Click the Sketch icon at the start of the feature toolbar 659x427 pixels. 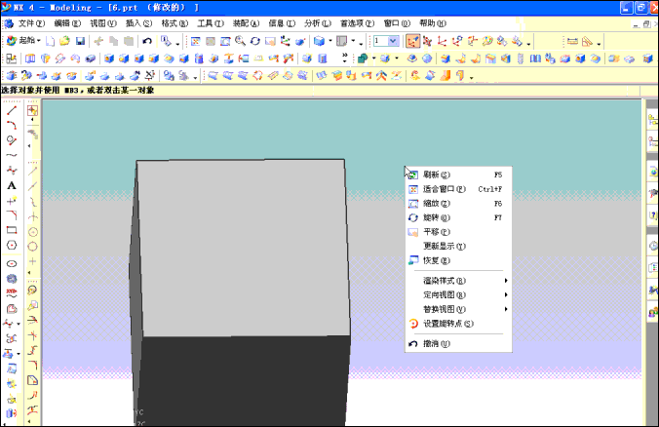point(11,58)
